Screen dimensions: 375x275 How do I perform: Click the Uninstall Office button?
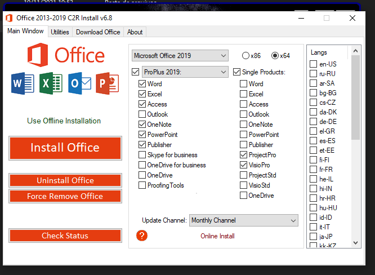point(65,180)
